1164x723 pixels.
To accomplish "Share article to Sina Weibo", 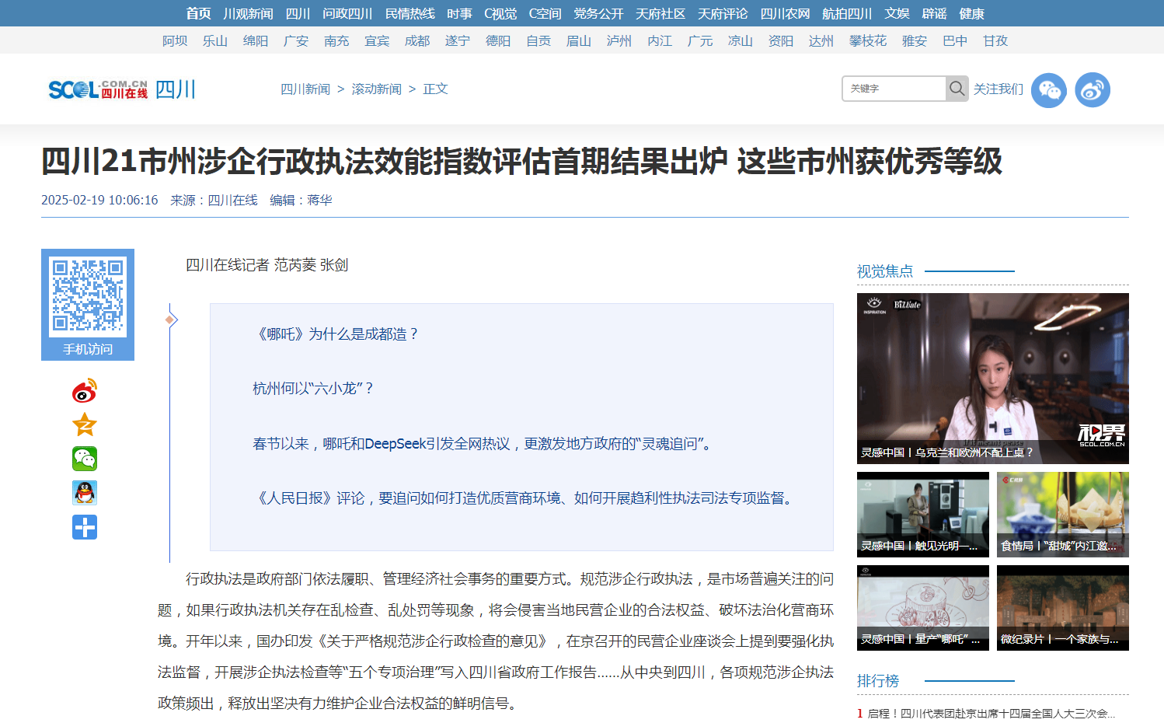I will [x=85, y=391].
